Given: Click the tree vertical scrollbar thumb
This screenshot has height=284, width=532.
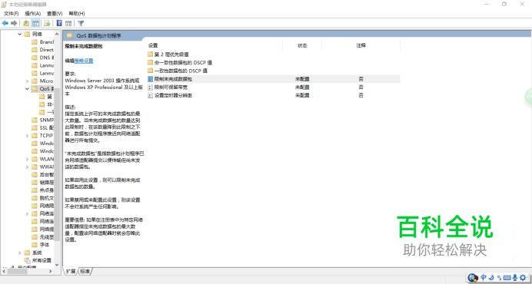Looking at the screenshot, I should point(57,164).
